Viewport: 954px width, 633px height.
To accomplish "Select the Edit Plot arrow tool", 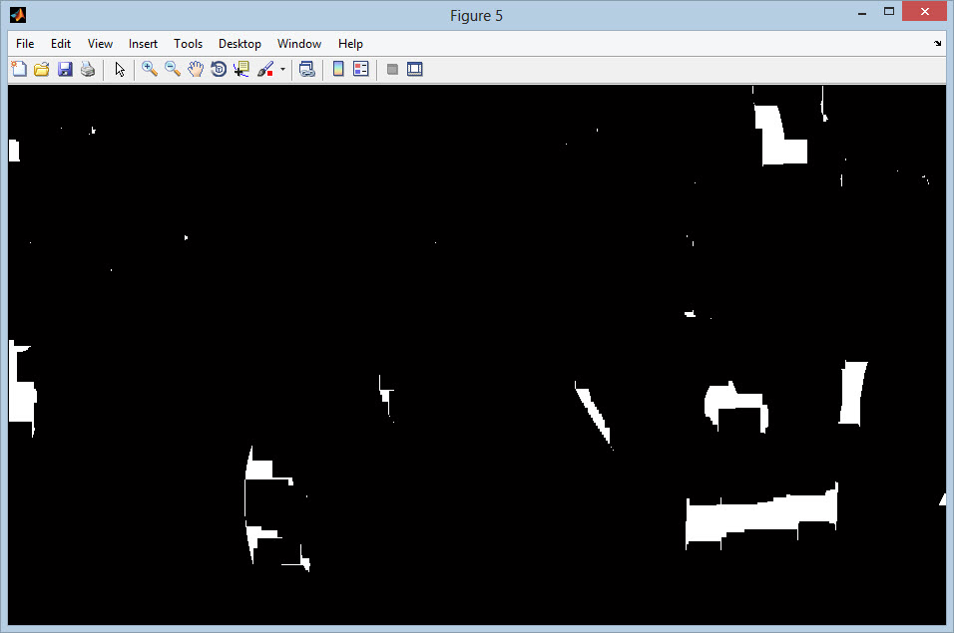I will click(x=120, y=69).
